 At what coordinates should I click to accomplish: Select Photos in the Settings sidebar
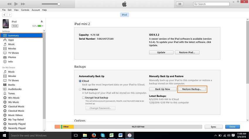click(12, 57)
